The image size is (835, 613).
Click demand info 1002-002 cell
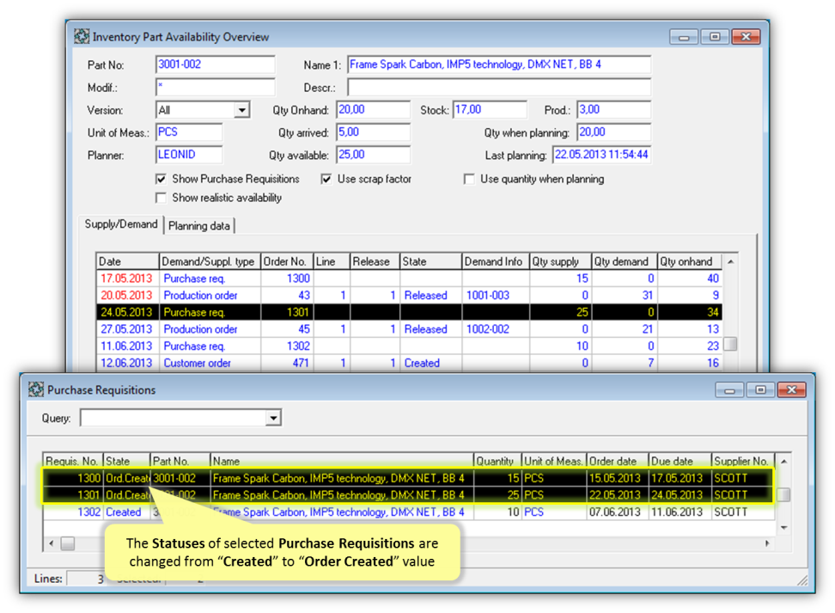coord(495,329)
